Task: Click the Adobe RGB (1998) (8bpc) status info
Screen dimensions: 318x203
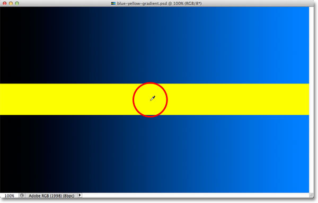Action: coord(51,196)
